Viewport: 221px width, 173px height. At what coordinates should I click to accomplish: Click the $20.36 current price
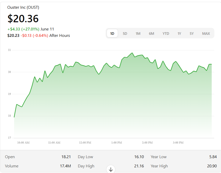point(23,19)
